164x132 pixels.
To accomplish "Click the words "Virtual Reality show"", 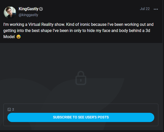I will coord(47,25).
